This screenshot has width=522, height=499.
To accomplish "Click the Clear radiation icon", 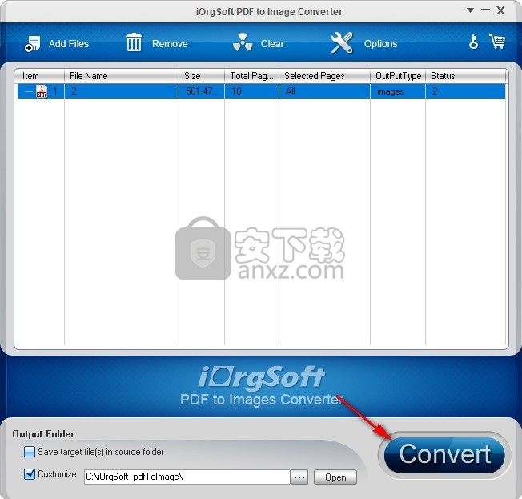I will (x=243, y=42).
